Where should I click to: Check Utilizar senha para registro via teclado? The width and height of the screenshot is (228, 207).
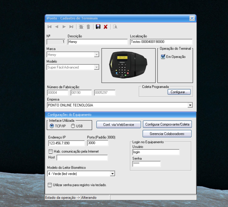pos(50,185)
